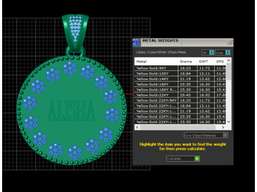
Task: Click the horizontal scroll right arrow
Action: 223,127
